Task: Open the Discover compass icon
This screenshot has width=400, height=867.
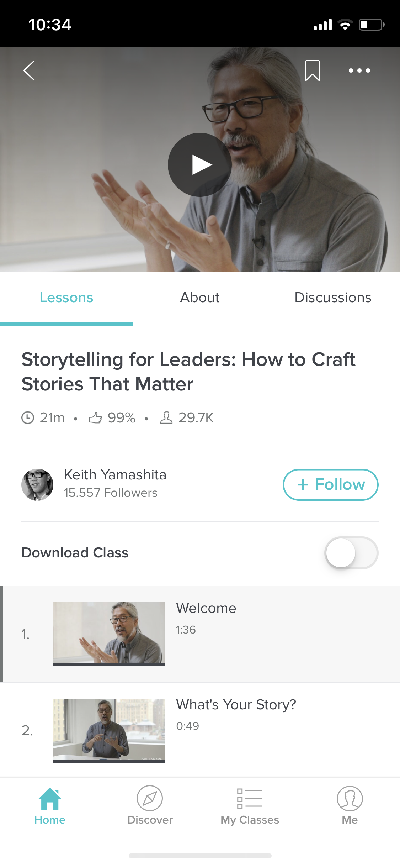Action: coord(150,799)
